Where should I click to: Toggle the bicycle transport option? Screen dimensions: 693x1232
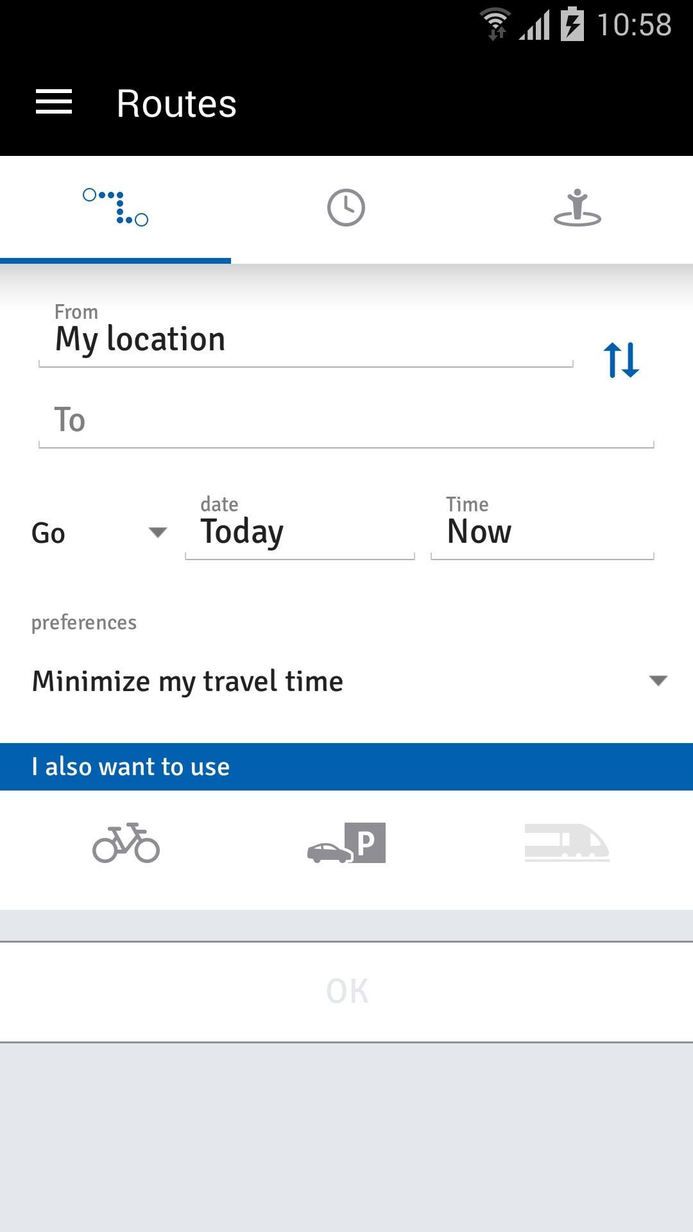pyautogui.click(x=126, y=843)
